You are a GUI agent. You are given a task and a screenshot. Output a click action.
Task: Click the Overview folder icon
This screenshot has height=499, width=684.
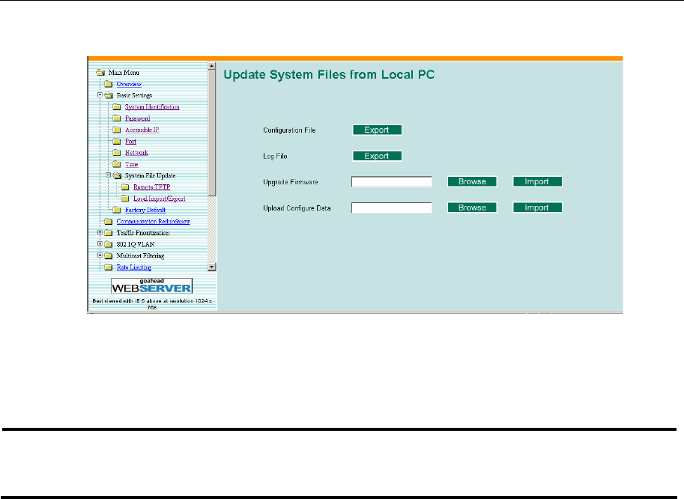pyautogui.click(x=108, y=85)
